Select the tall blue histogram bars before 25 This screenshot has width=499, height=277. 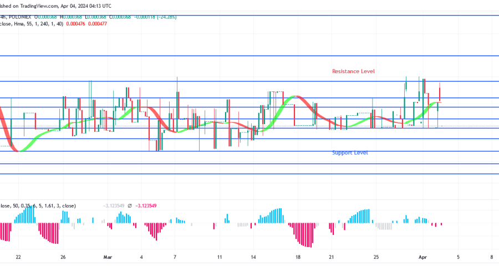[x=364, y=216]
